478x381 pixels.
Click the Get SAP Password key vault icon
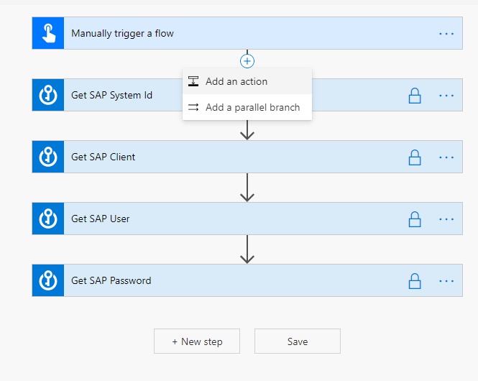pos(48,280)
